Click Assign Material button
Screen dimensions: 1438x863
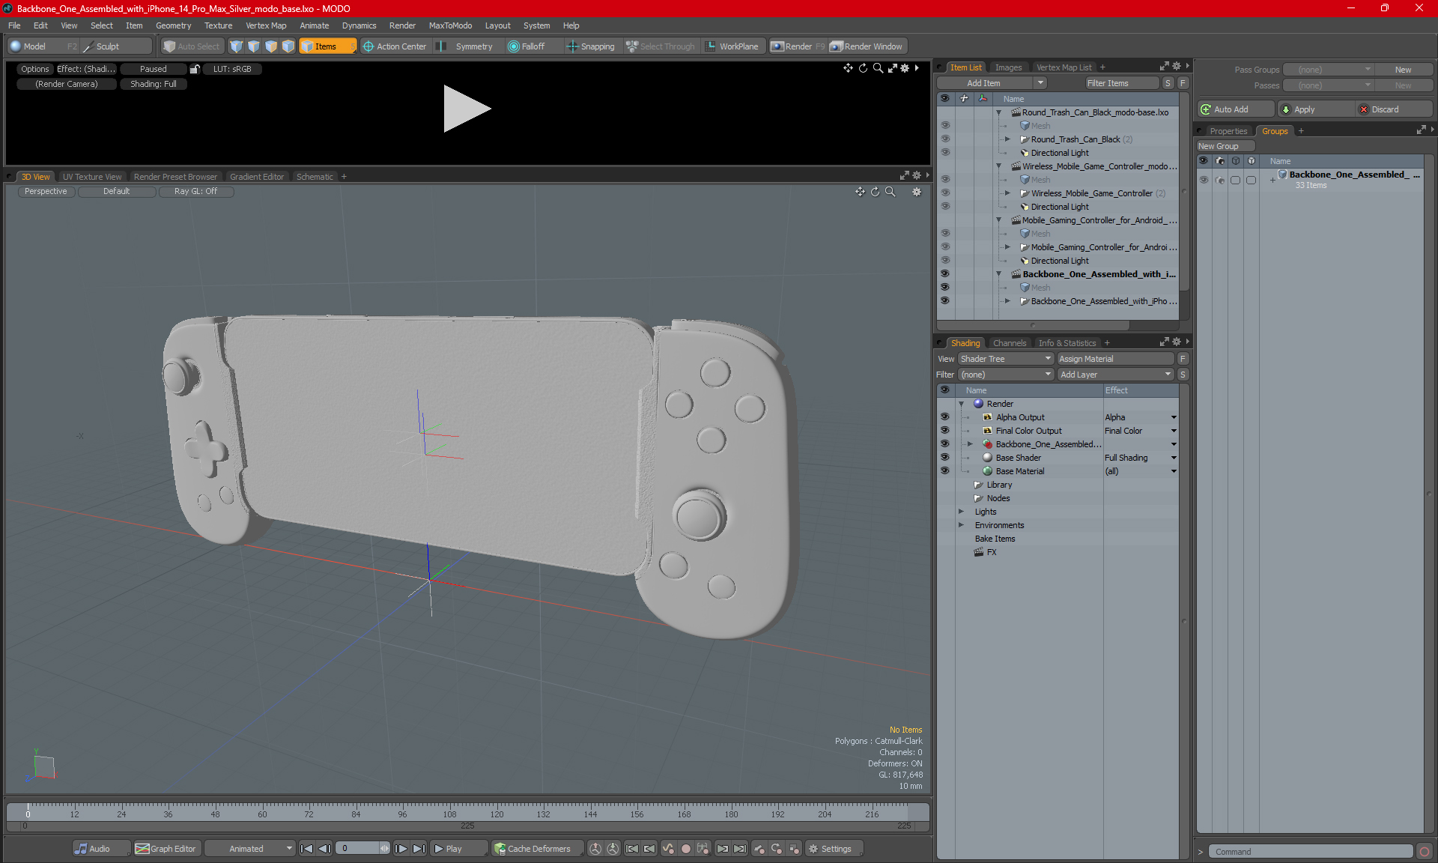click(x=1114, y=359)
